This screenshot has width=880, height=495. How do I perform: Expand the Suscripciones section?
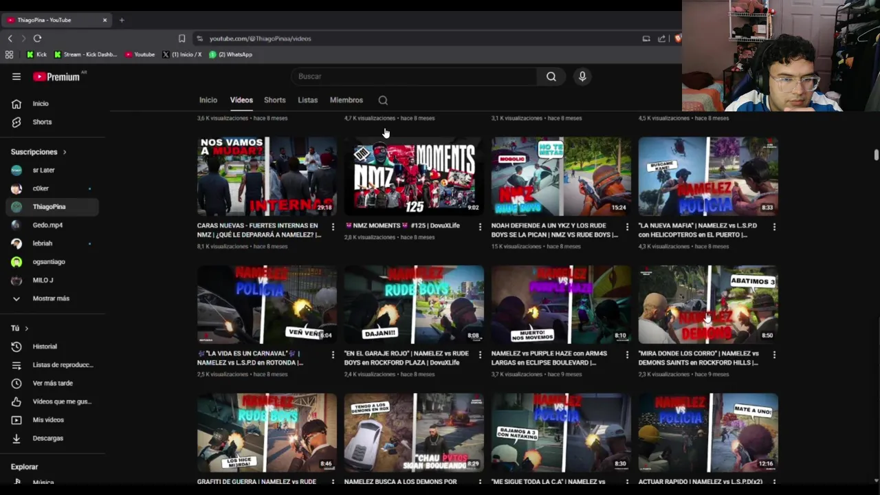click(x=38, y=152)
